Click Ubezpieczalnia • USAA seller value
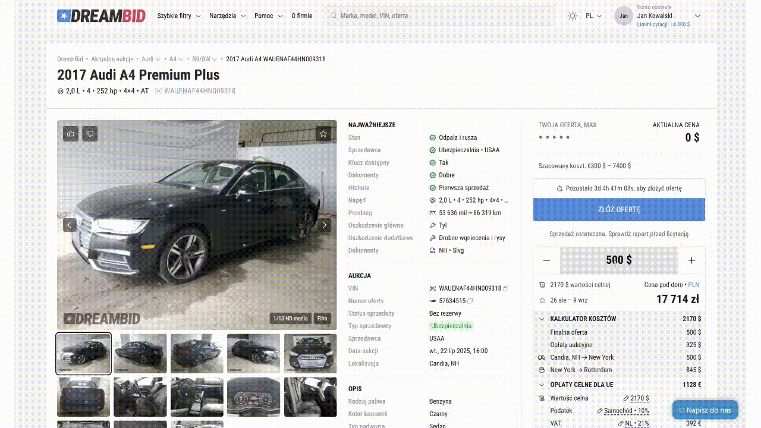 point(469,150)
